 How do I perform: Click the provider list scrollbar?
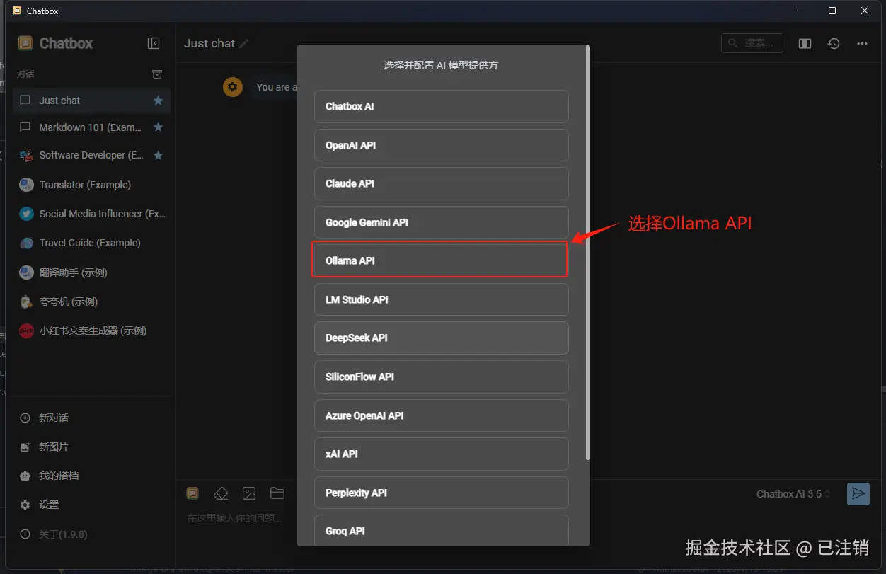point(587,253)
